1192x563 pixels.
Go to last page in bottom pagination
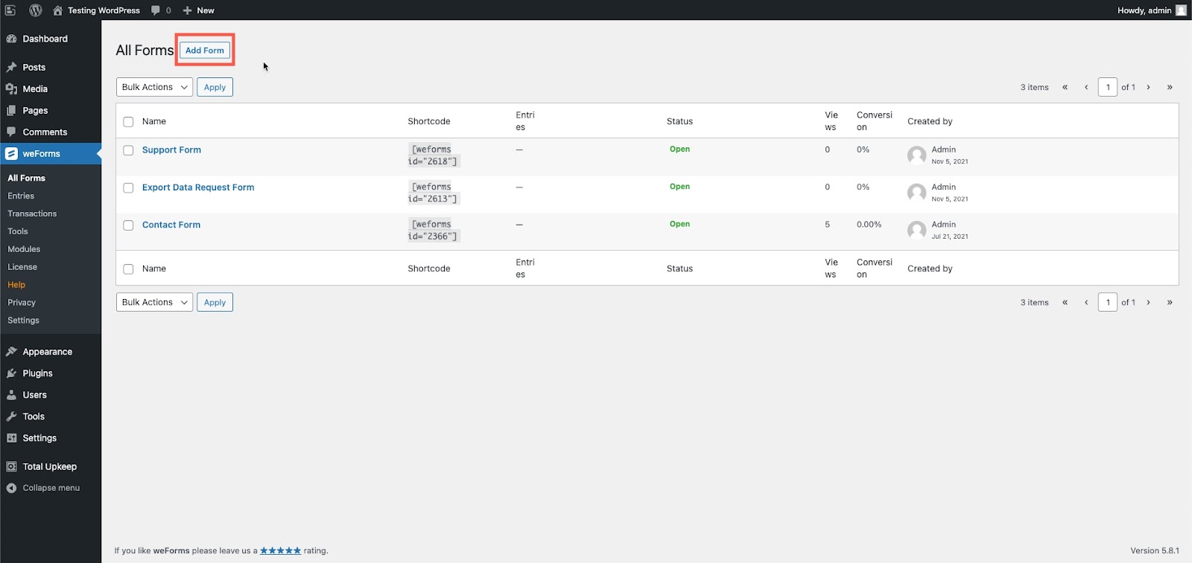[1170, 302]
